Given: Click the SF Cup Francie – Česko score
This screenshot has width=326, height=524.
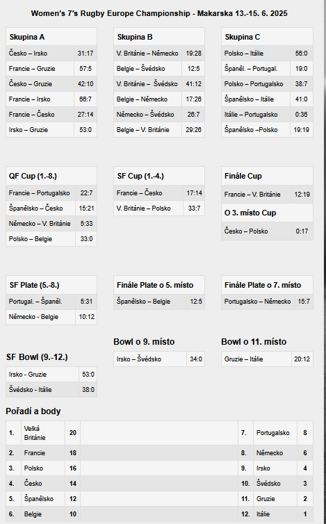Looking at the screenshot, I should click(194, 193).
